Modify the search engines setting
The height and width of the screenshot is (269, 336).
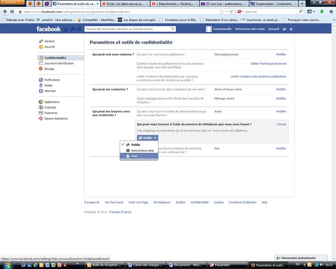pos(281,148)
